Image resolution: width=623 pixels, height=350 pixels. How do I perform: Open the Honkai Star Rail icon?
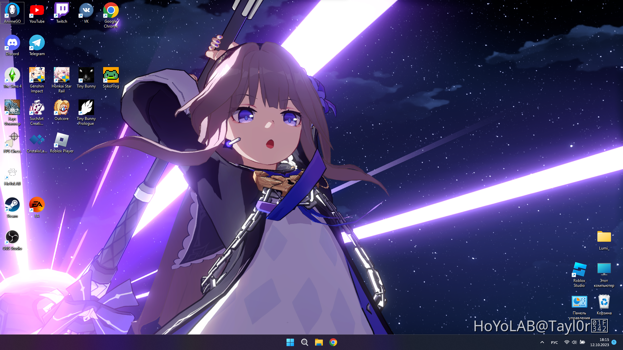coord(62,80)
